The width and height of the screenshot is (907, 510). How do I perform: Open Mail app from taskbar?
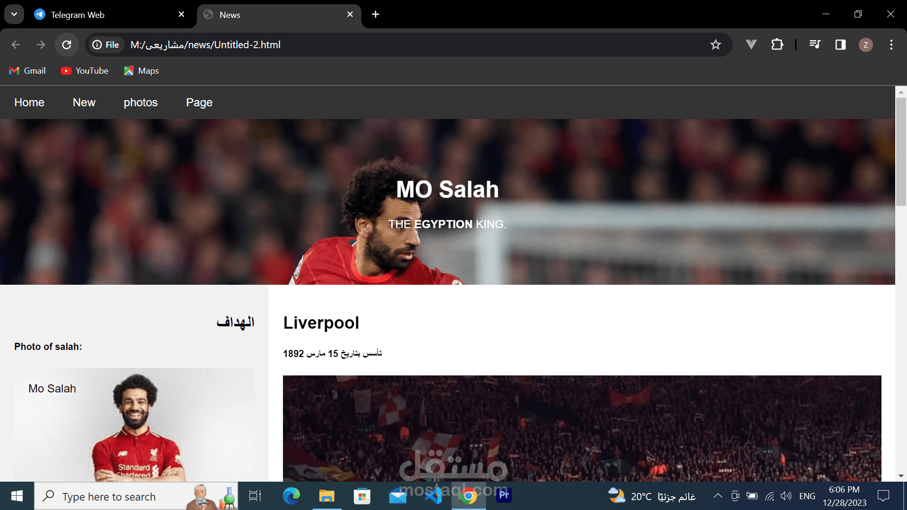[398, 496]
